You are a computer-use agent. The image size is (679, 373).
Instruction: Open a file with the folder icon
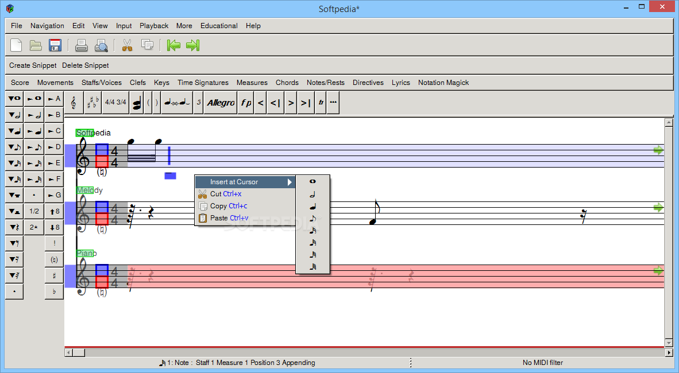(x=36, y=45)
